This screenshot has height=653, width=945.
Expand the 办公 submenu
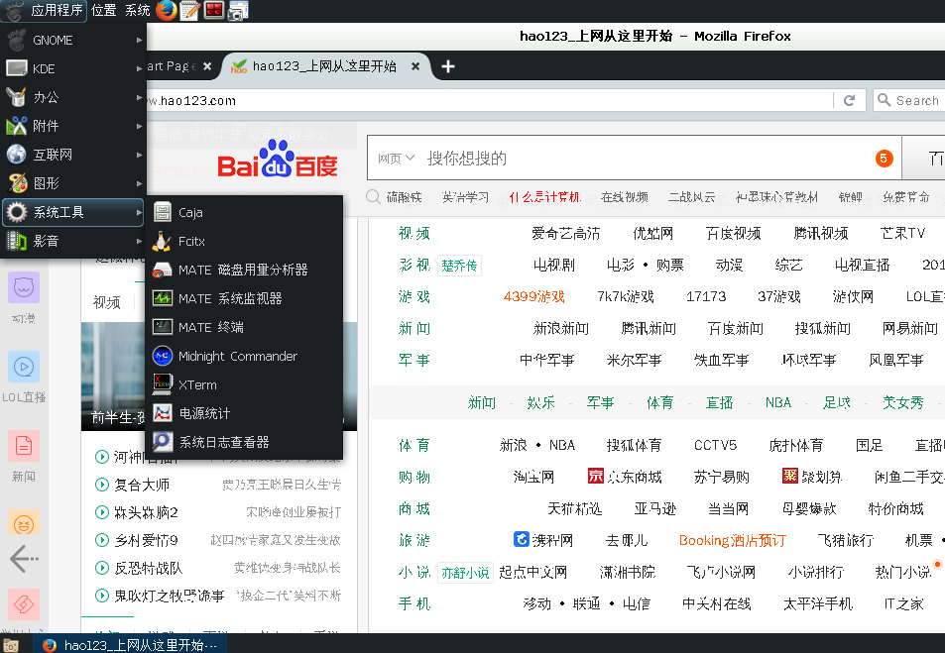pos(73,97)
